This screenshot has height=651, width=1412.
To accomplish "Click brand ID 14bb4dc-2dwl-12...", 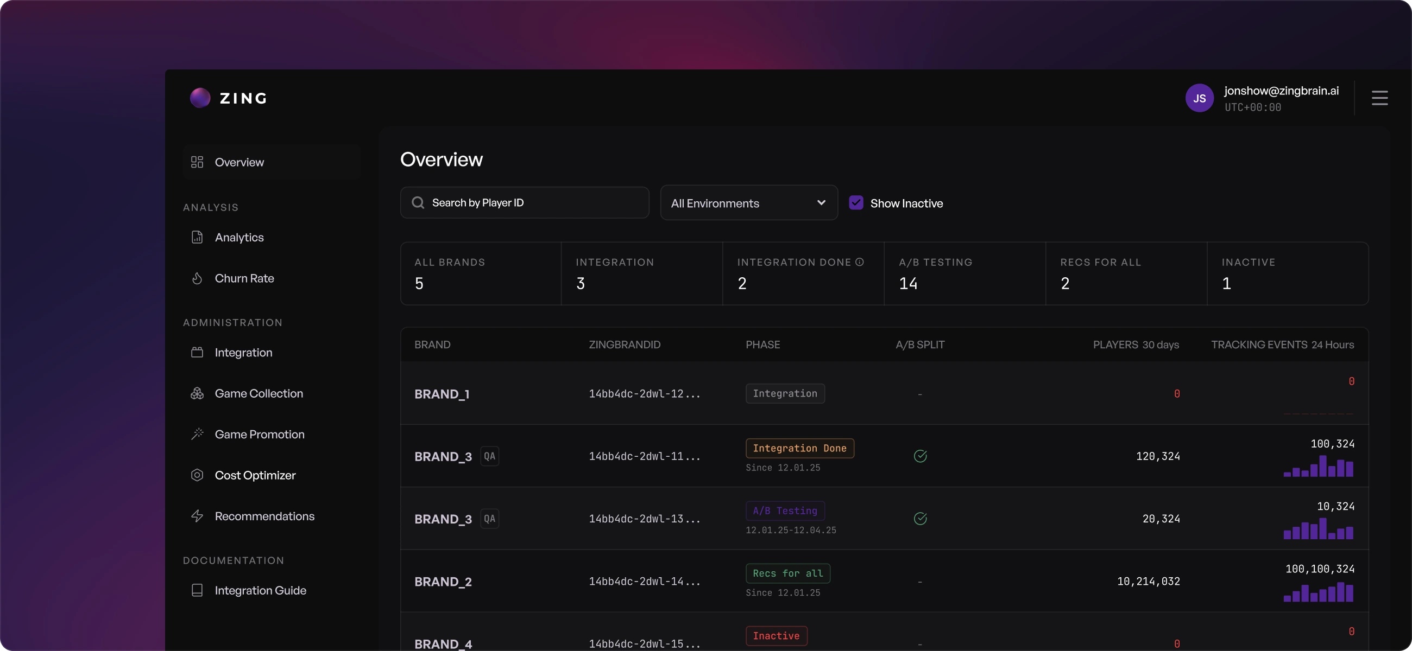I will tap(644, 394).
